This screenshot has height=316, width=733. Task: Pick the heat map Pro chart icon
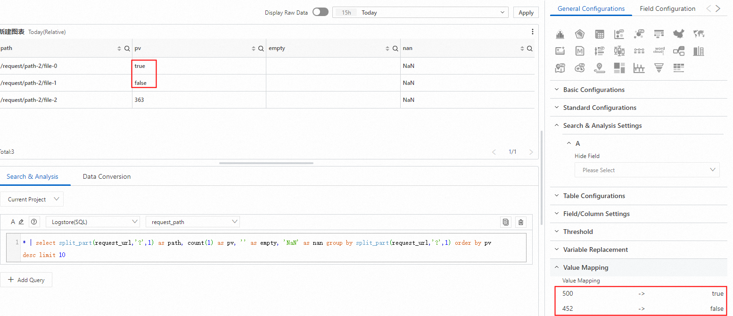(x=580, y=68)
